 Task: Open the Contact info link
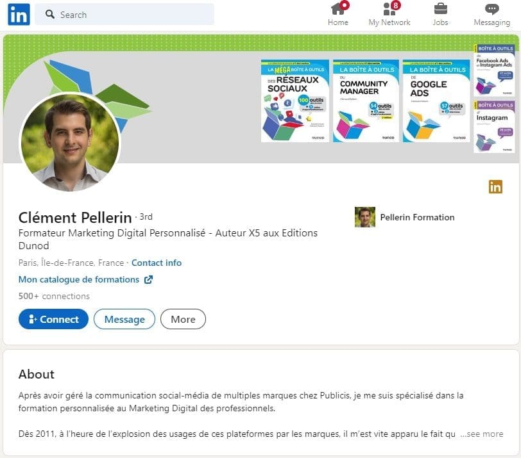157,263
